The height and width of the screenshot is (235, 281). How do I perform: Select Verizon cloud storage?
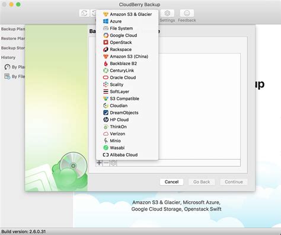tap(127, 134)
